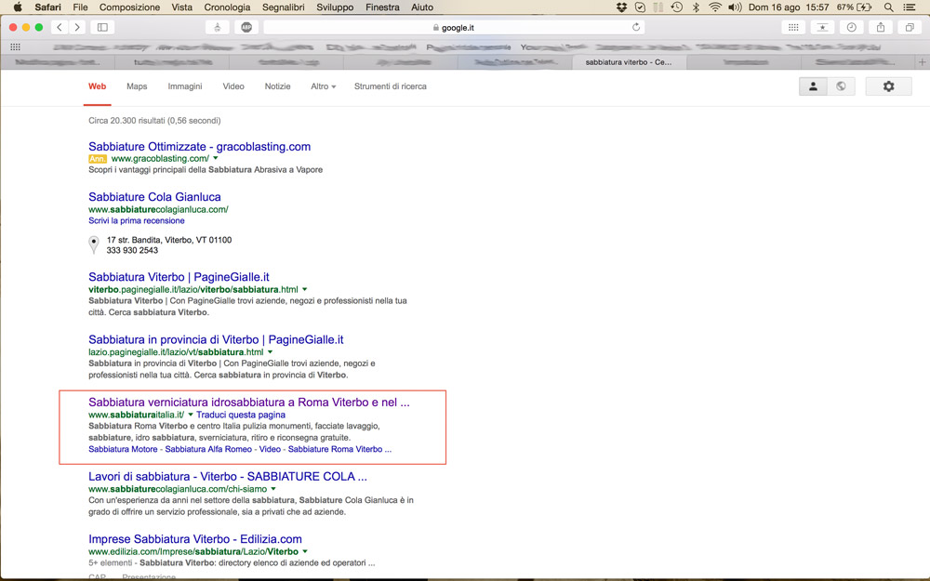This screenshot has height=581, width=930.
Task: Open the Cronologia menu
Action: coord(227,7)
